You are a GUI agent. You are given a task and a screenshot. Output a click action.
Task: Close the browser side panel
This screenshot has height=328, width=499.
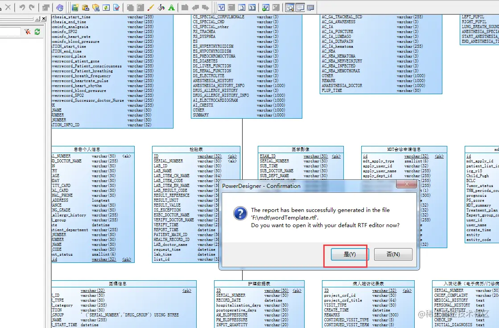44,19
